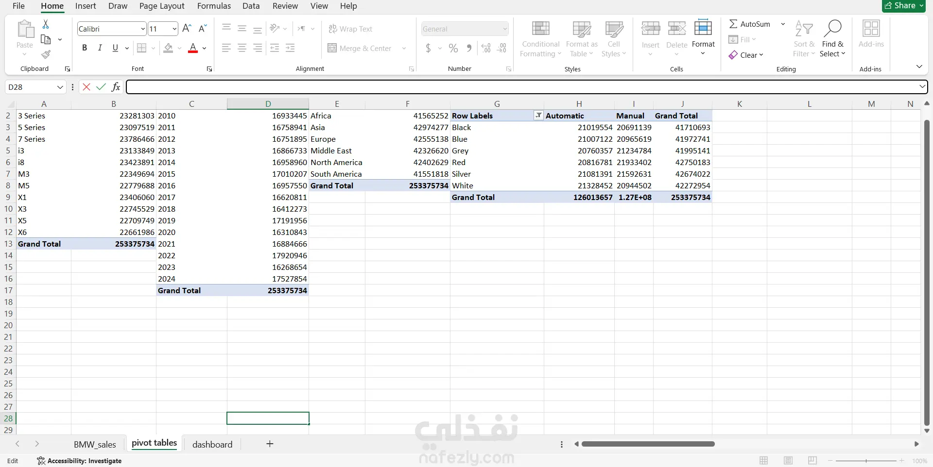Switch to the BMW_sales sheet tab
Image resolution: width=933 pixels, height=467 pixels.
point(95,444)
